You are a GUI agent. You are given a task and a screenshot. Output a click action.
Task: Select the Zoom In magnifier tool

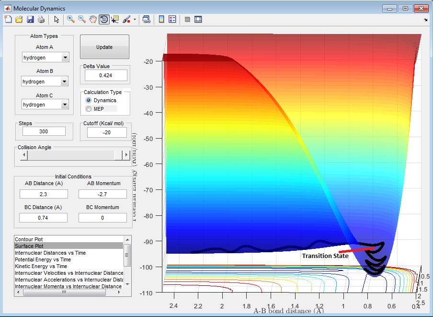click(70, 19)
